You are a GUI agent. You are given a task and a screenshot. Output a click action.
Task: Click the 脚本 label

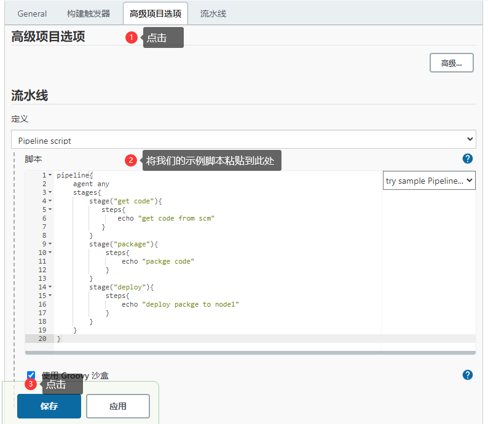[33, 159]
